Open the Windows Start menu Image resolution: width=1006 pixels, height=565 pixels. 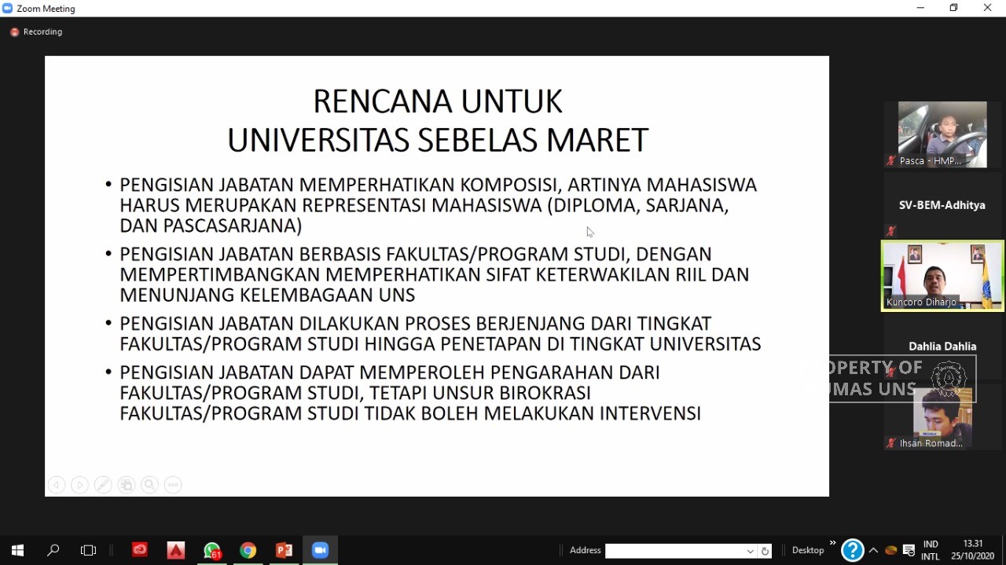[x=17, y=550]
